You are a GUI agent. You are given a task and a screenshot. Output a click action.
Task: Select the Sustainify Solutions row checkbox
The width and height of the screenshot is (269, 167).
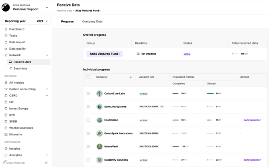click(88, 160)
